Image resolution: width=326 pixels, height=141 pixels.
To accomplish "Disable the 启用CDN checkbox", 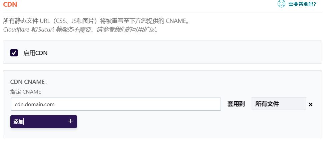I will pos(14,53).
